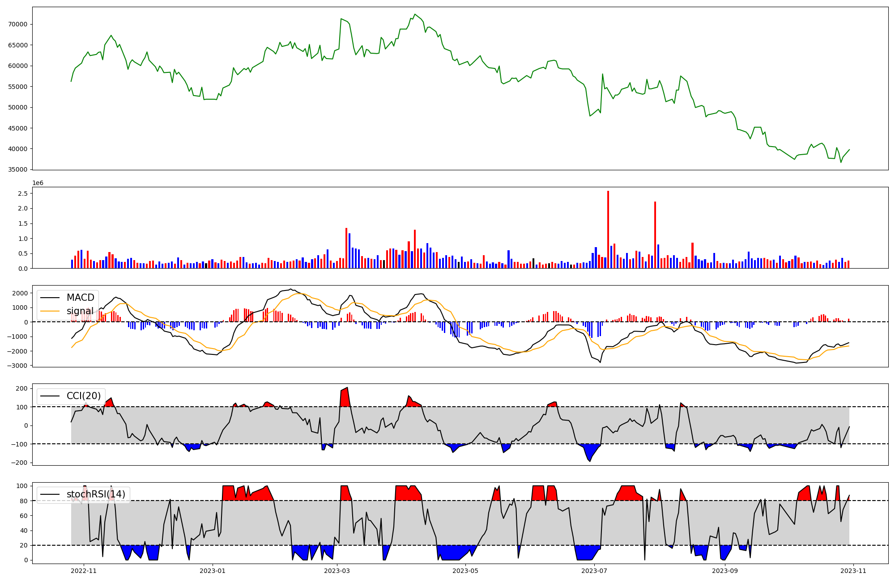Screen dimensions: 895x581
Task: Click the 2.5 volume axis tick label
Action: pyautogui.click(x=23, y=194)
